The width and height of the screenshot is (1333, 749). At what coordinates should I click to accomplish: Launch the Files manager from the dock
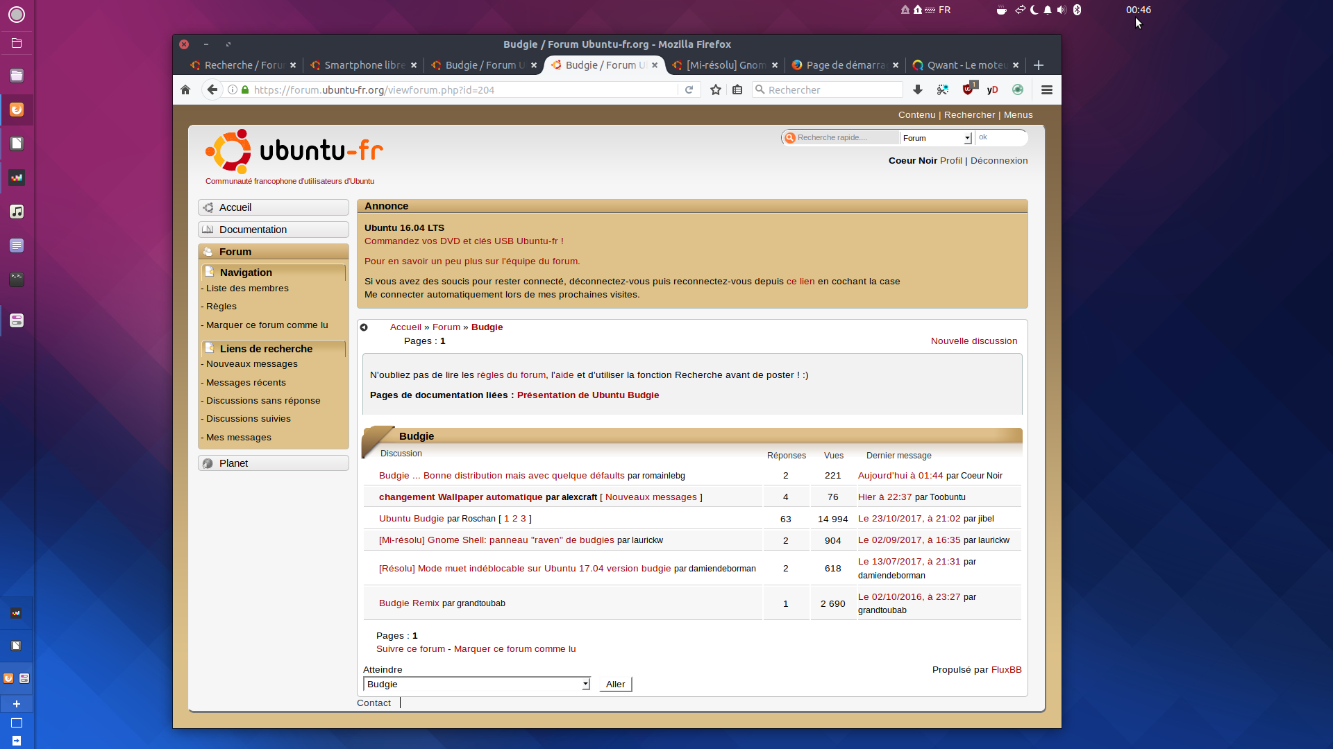pyautogui.click(x=17, y=75)
